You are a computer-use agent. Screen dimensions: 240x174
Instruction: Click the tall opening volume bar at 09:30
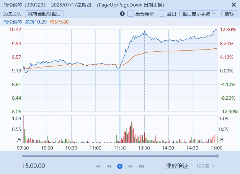[x=24, y=129]
